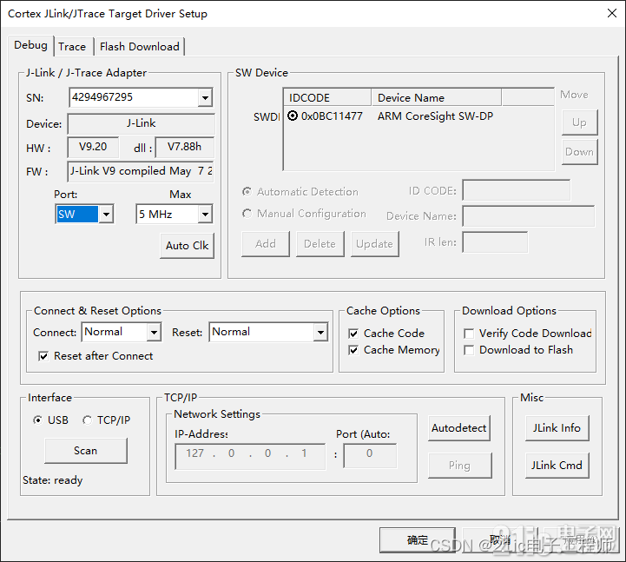Click the Ping button

pos(459,466)
